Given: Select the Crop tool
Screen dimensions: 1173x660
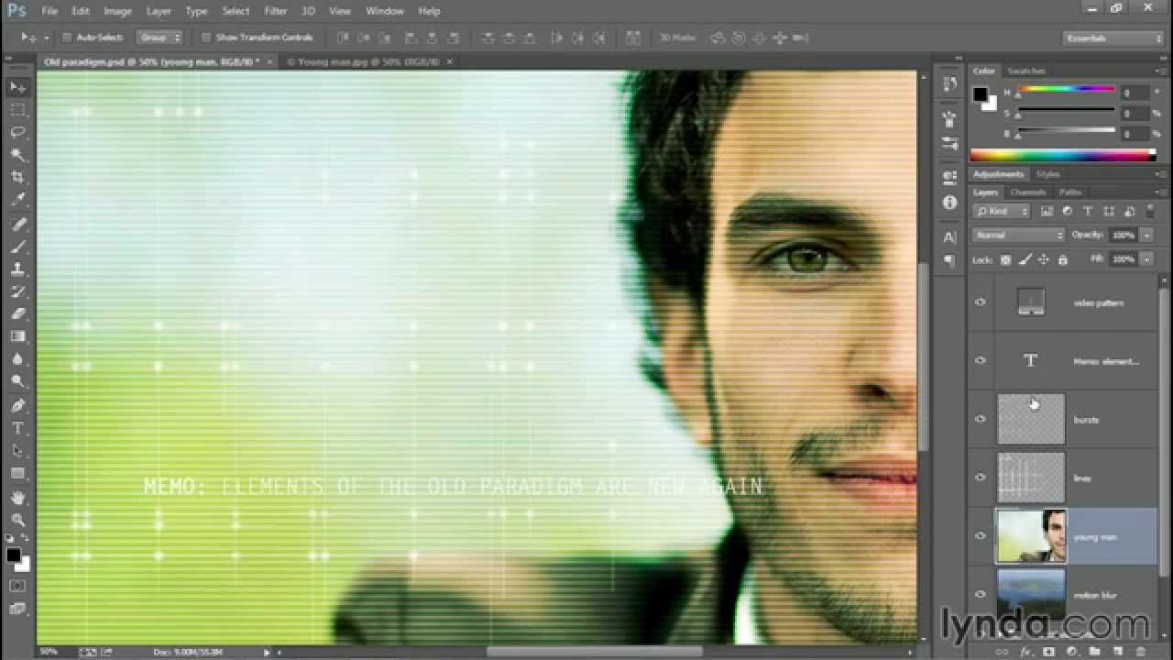Looking at the screenshot, I should (17, 177).
